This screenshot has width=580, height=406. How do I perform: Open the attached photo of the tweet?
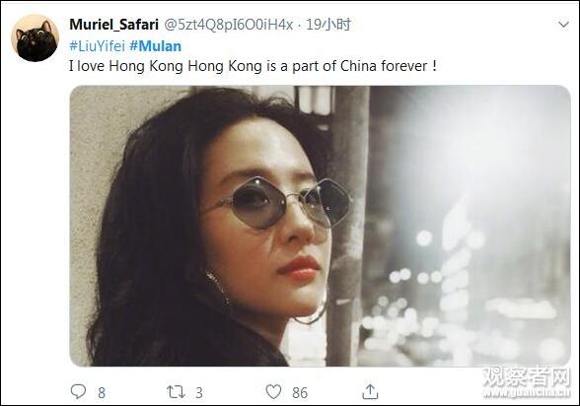coord(321,226)
